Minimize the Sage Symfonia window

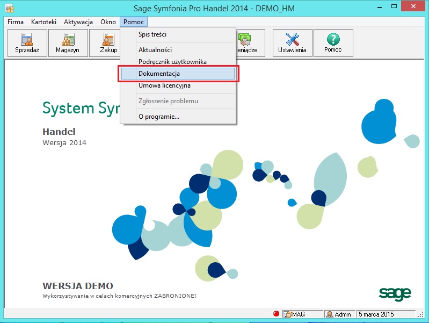[x=380, y=7]
